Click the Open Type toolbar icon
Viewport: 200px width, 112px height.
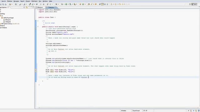89,4
